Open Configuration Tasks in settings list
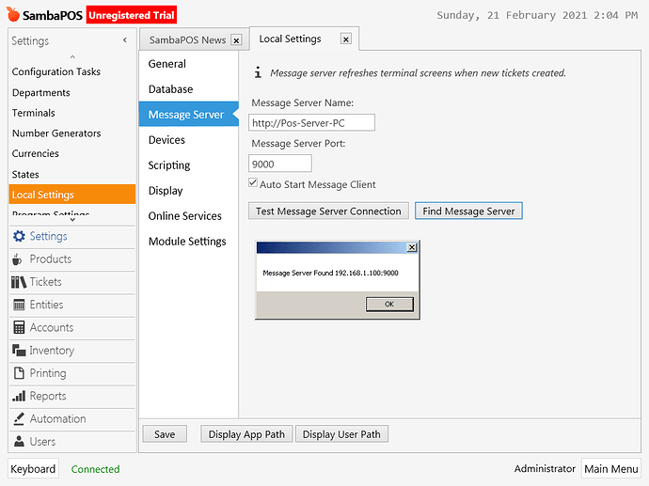The height and width of the screenshot is (486, 649). point(72,72)
